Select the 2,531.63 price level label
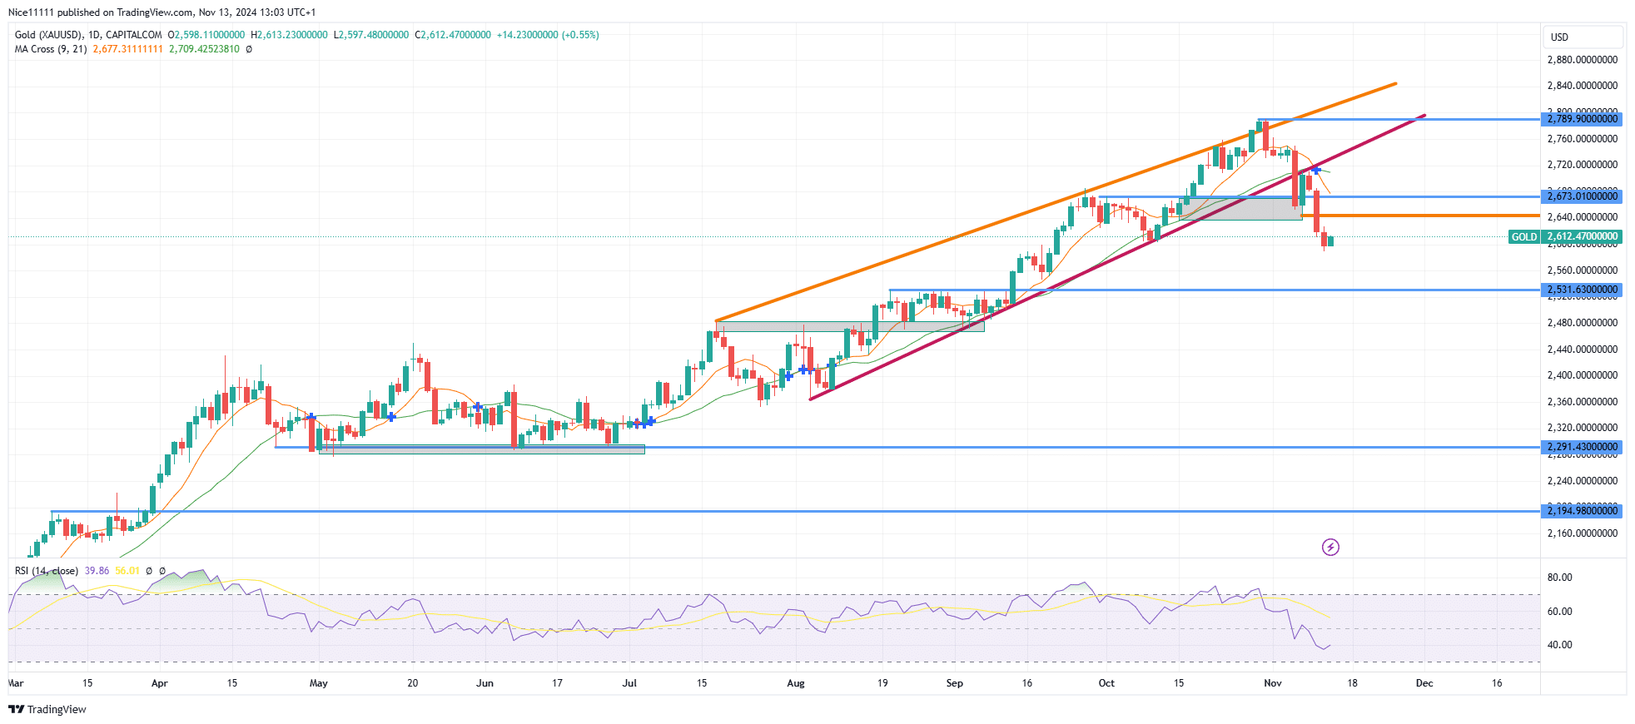Viewport: 1635px width, 724px height. (1583, 290)
